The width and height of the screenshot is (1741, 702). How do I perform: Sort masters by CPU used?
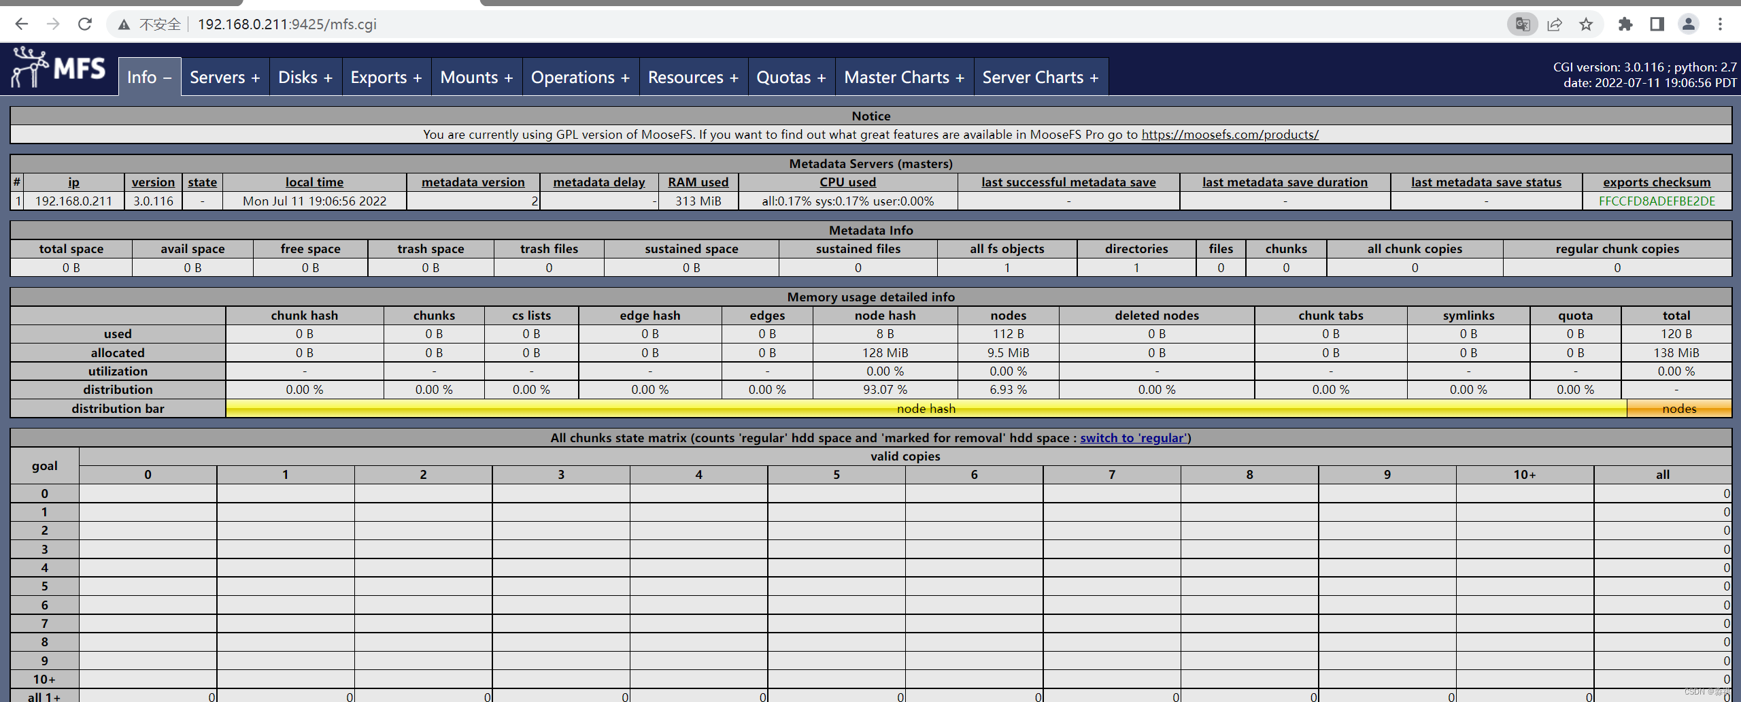coord(847,182)
